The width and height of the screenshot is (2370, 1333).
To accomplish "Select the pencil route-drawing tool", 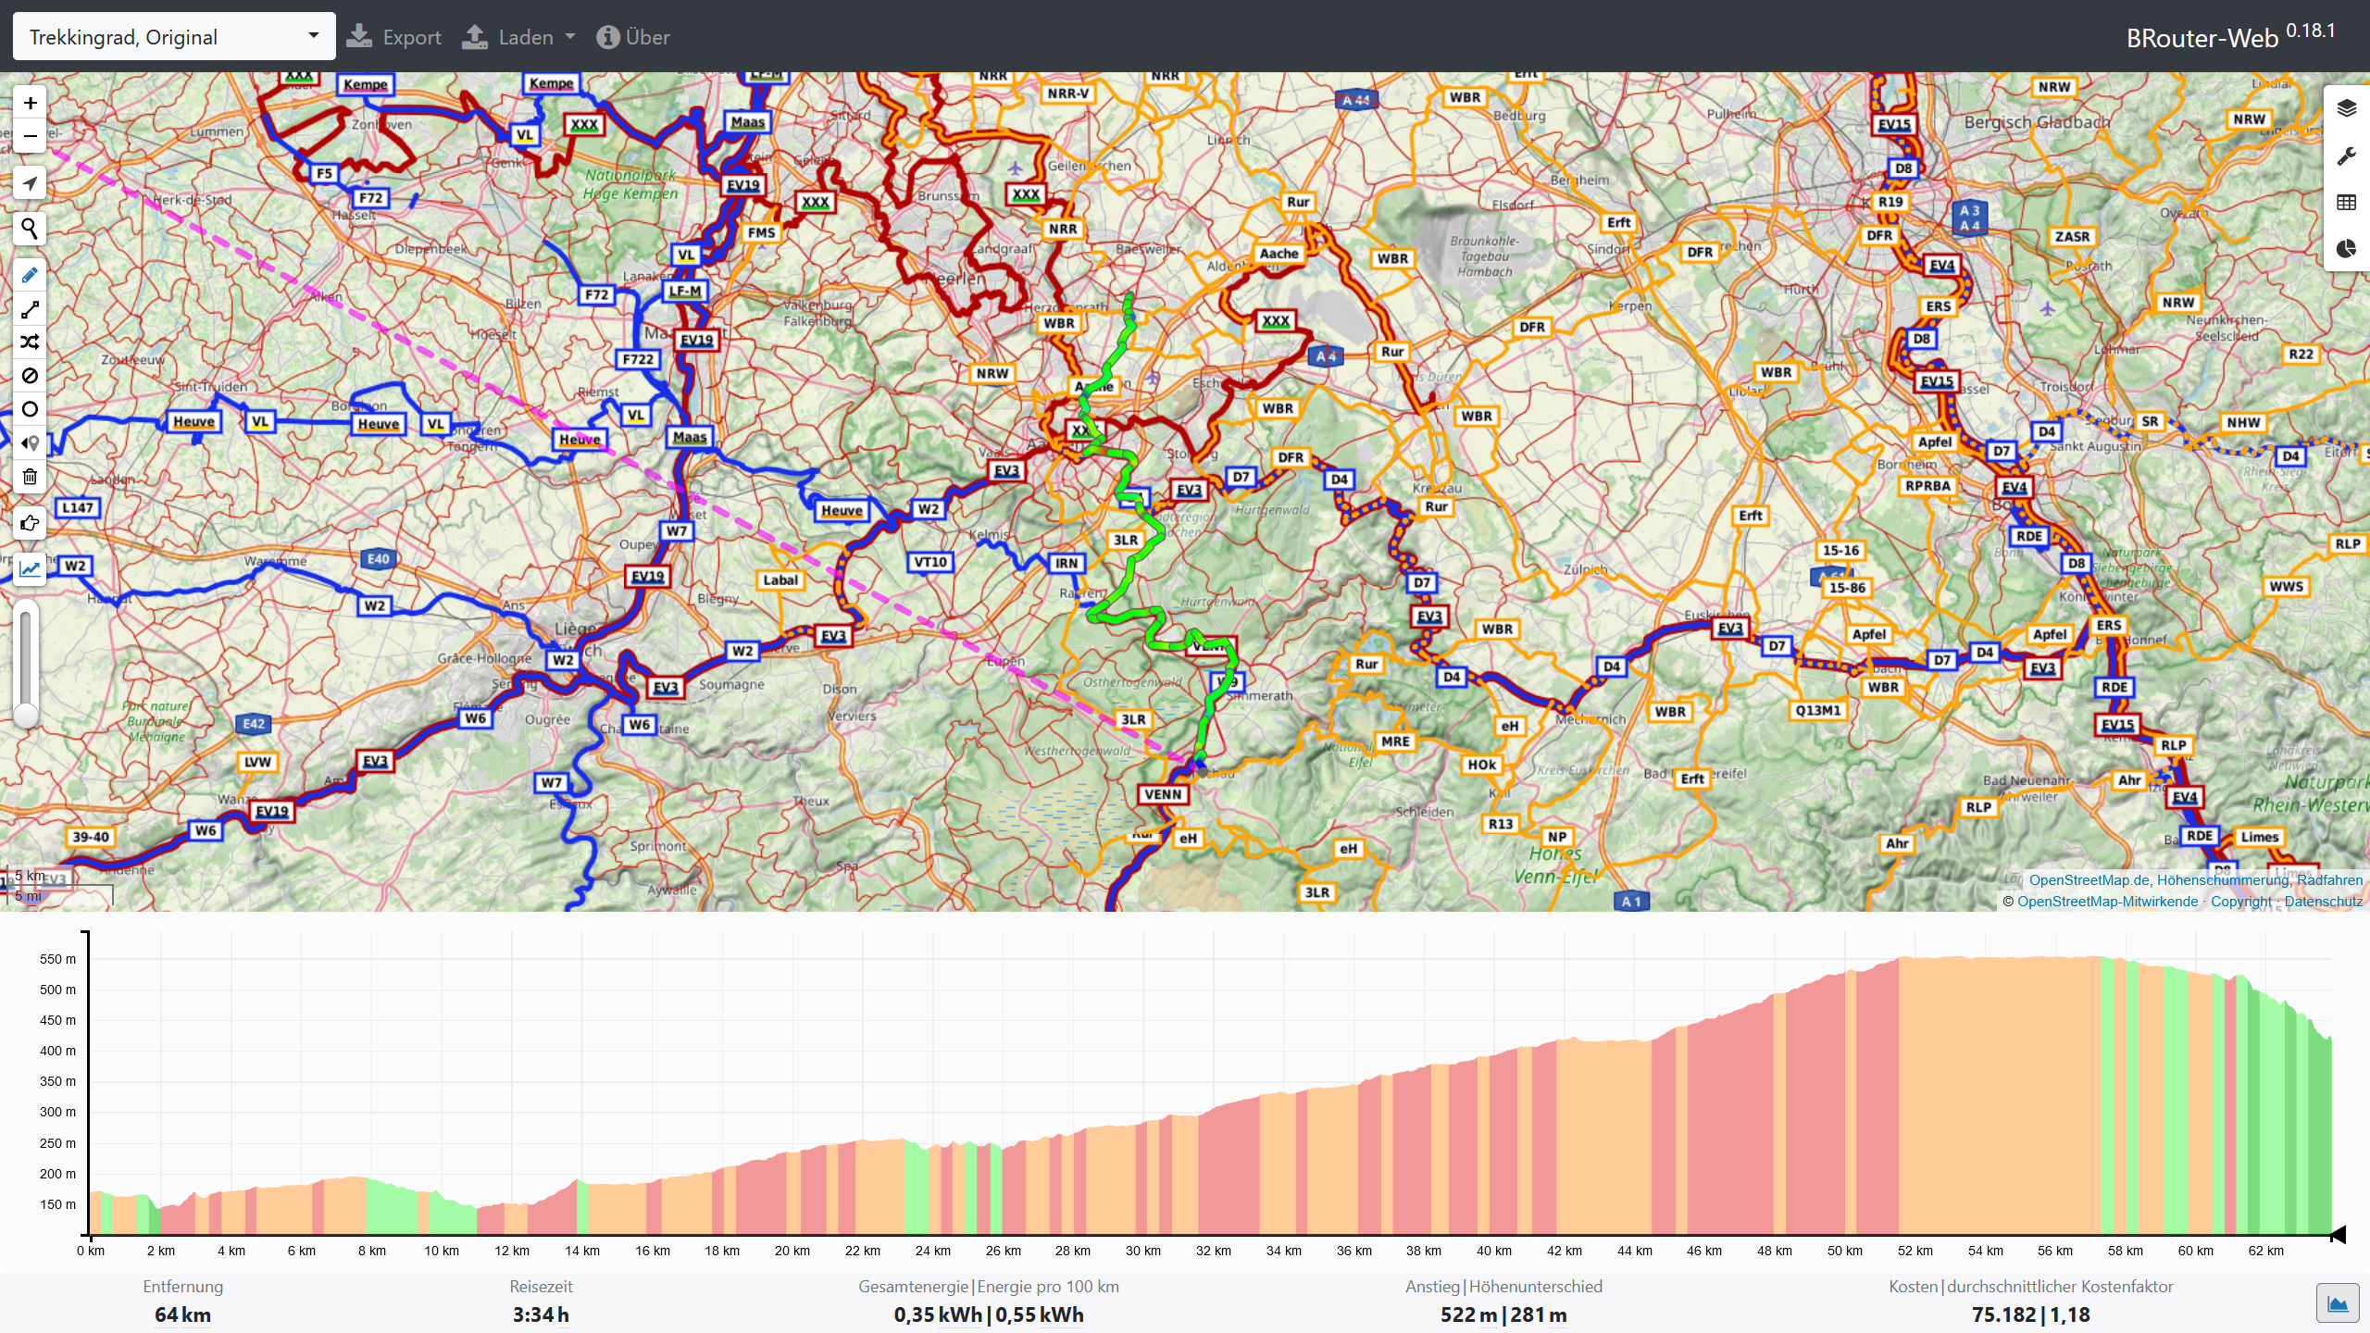I will click(x=29, y=274).
